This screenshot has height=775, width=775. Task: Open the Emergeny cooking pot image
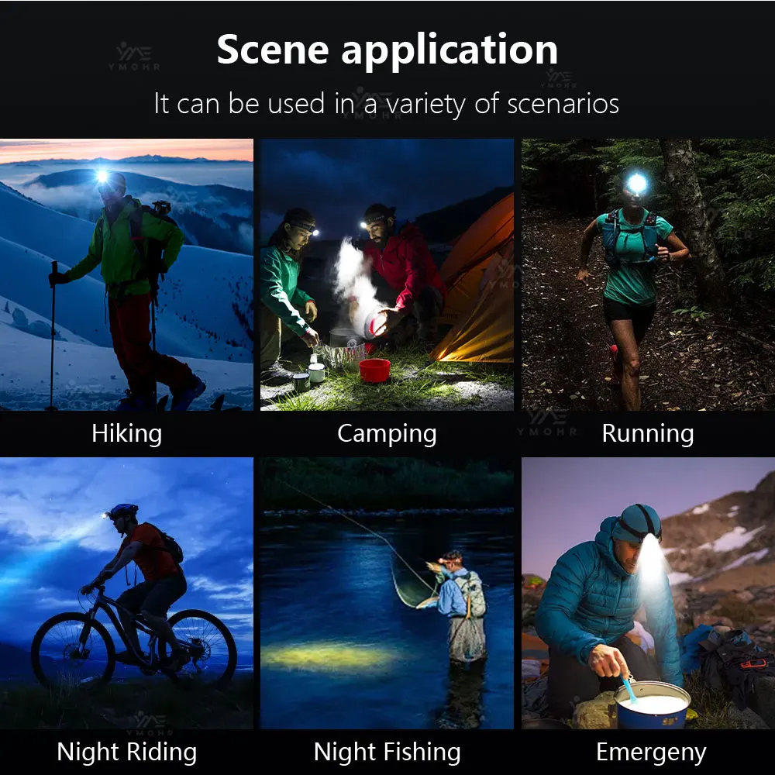point(648,593)
